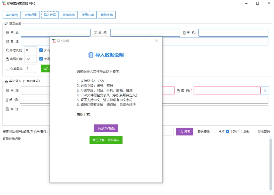
Task: Click the grid icon beside 生成数量
Action: click(x=8, y=68)
